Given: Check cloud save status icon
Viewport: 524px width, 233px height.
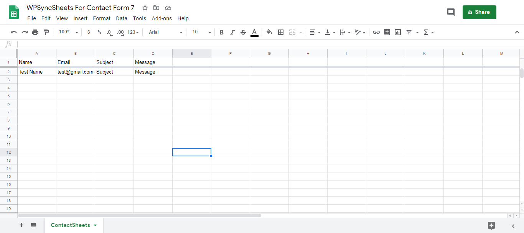Looking at the screenshot, I should click(168, 8).
